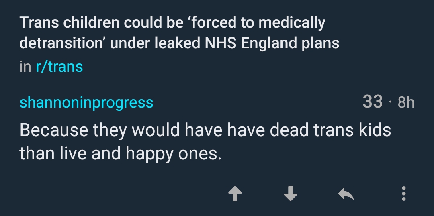434x216 pixels.
Task: Click the comment score of 33
Action: (373, 102)
